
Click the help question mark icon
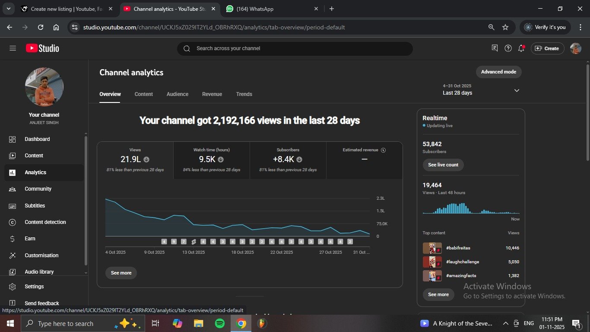pos(508,48)
